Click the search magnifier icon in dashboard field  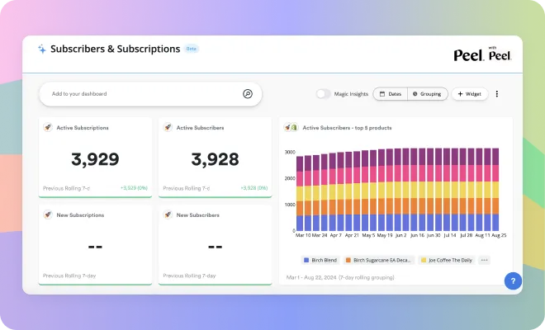click(248, 94)
